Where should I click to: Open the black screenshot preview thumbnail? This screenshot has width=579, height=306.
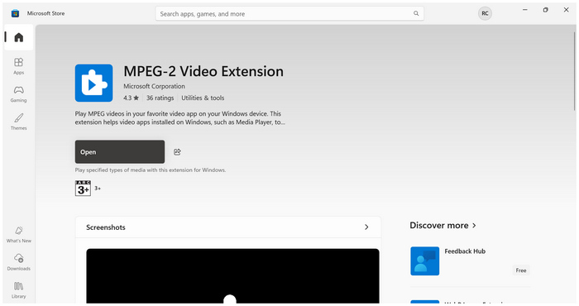click(232, 275)
